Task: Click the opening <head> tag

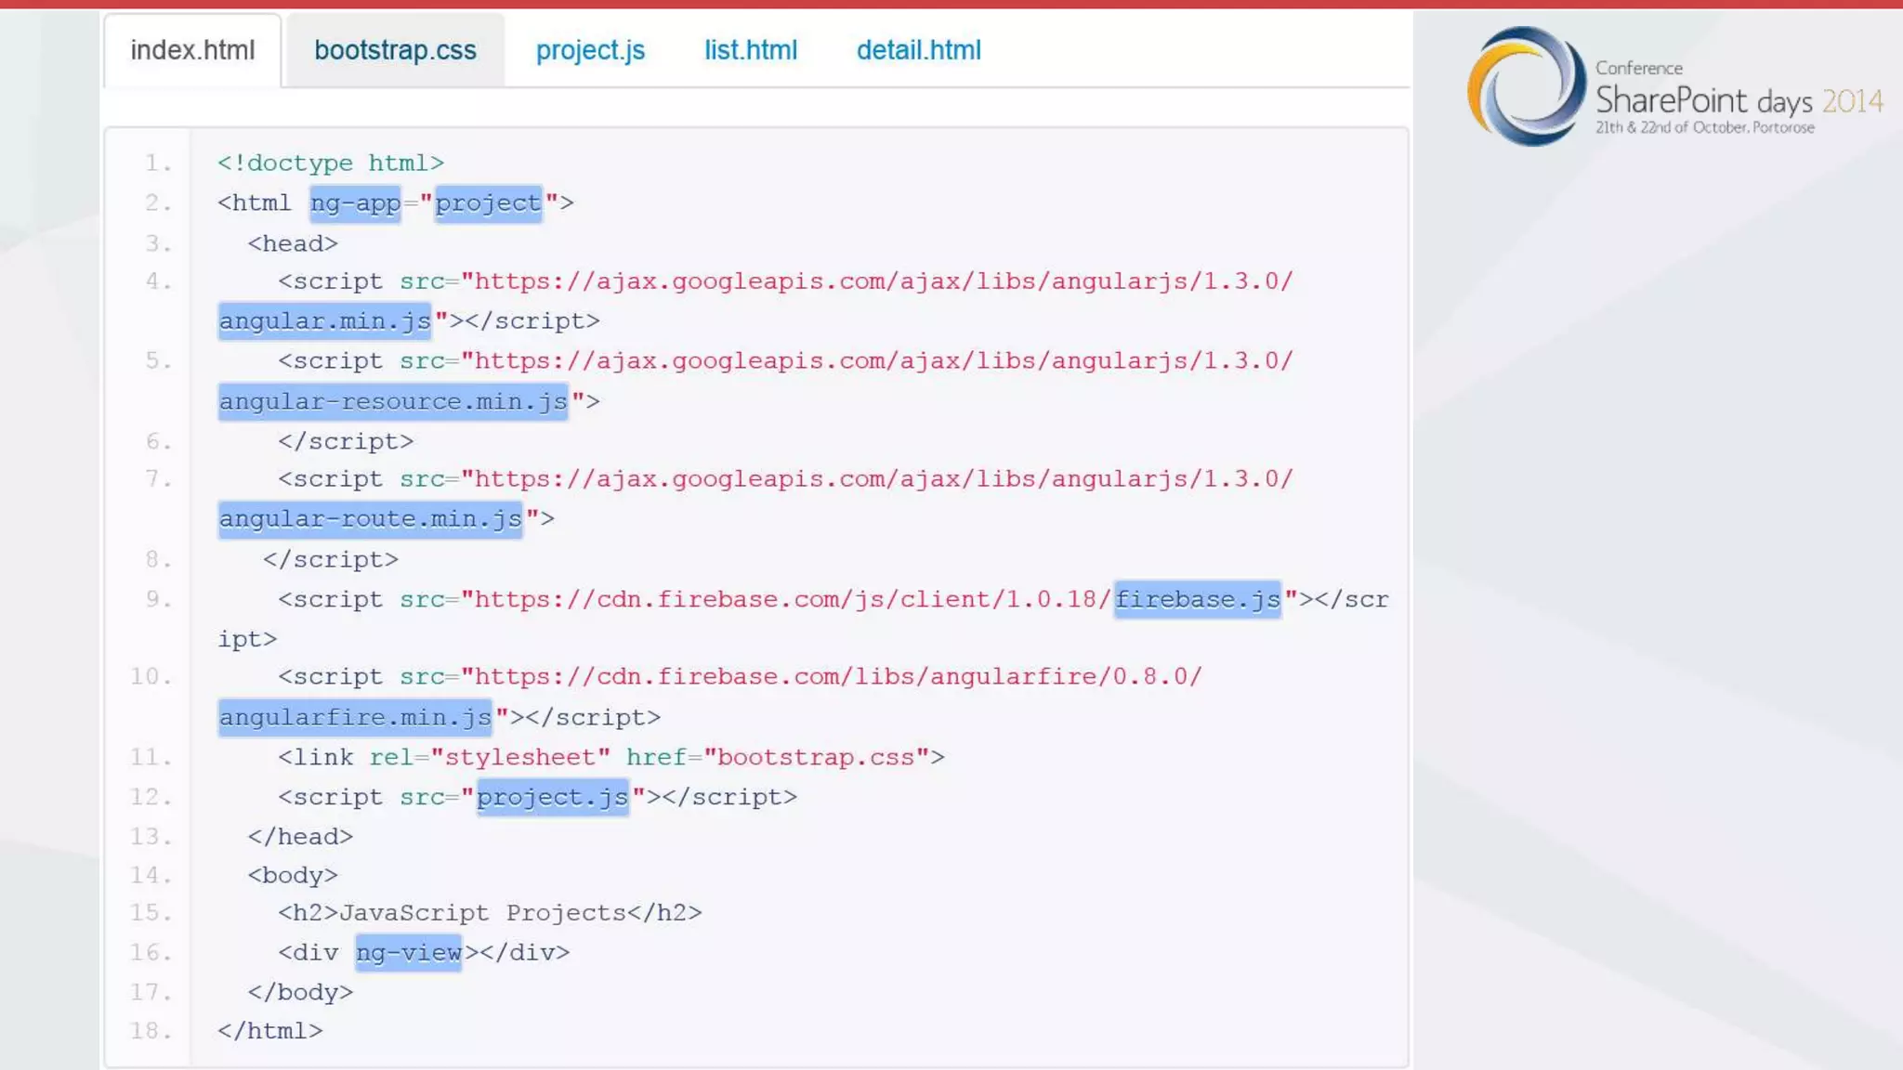Action: pos(293,244)
